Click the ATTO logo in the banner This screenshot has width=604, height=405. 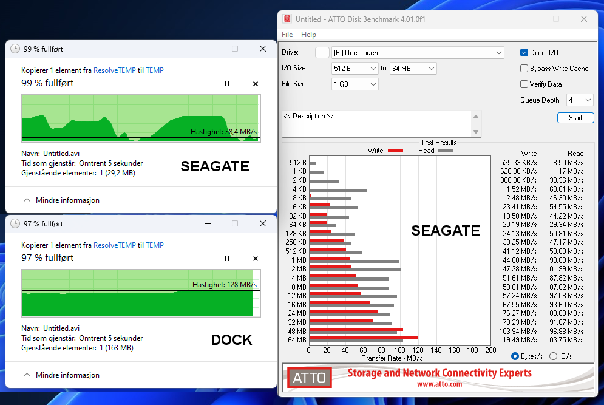310,378
